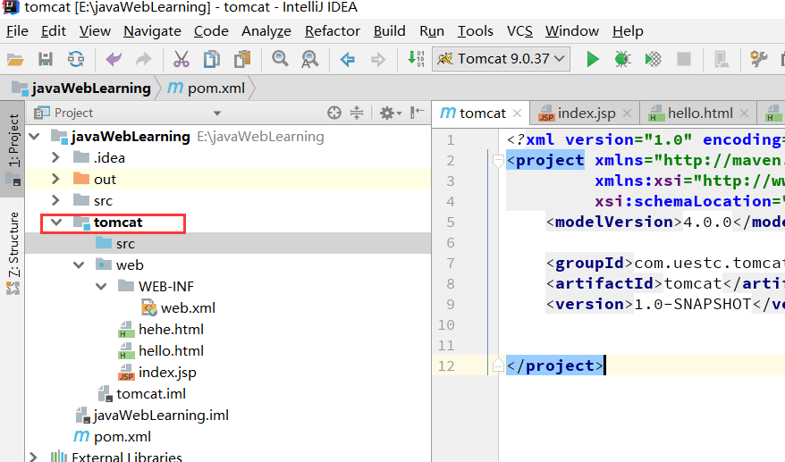Open the Build menu
Screen dimensions: 785x462
(x=390, y=31)
